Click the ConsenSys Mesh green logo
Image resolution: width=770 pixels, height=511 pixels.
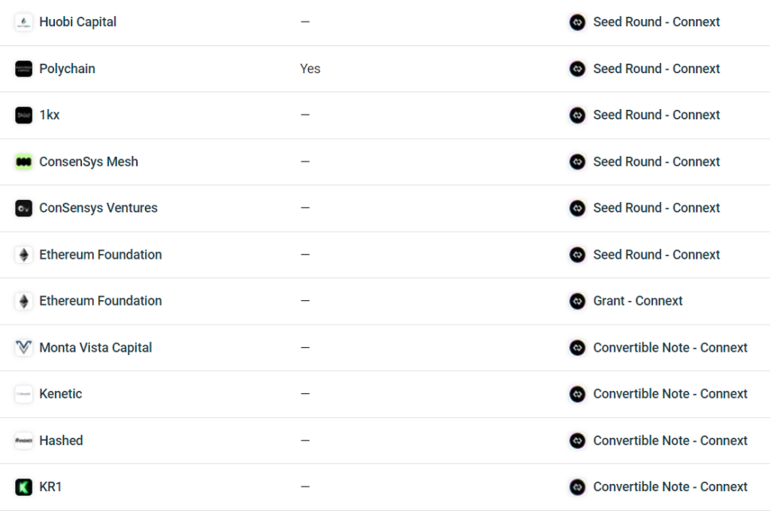coord(24,162)
